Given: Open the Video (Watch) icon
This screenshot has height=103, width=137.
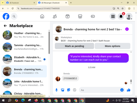Looking at the screenshot, I should click(67, 16).
